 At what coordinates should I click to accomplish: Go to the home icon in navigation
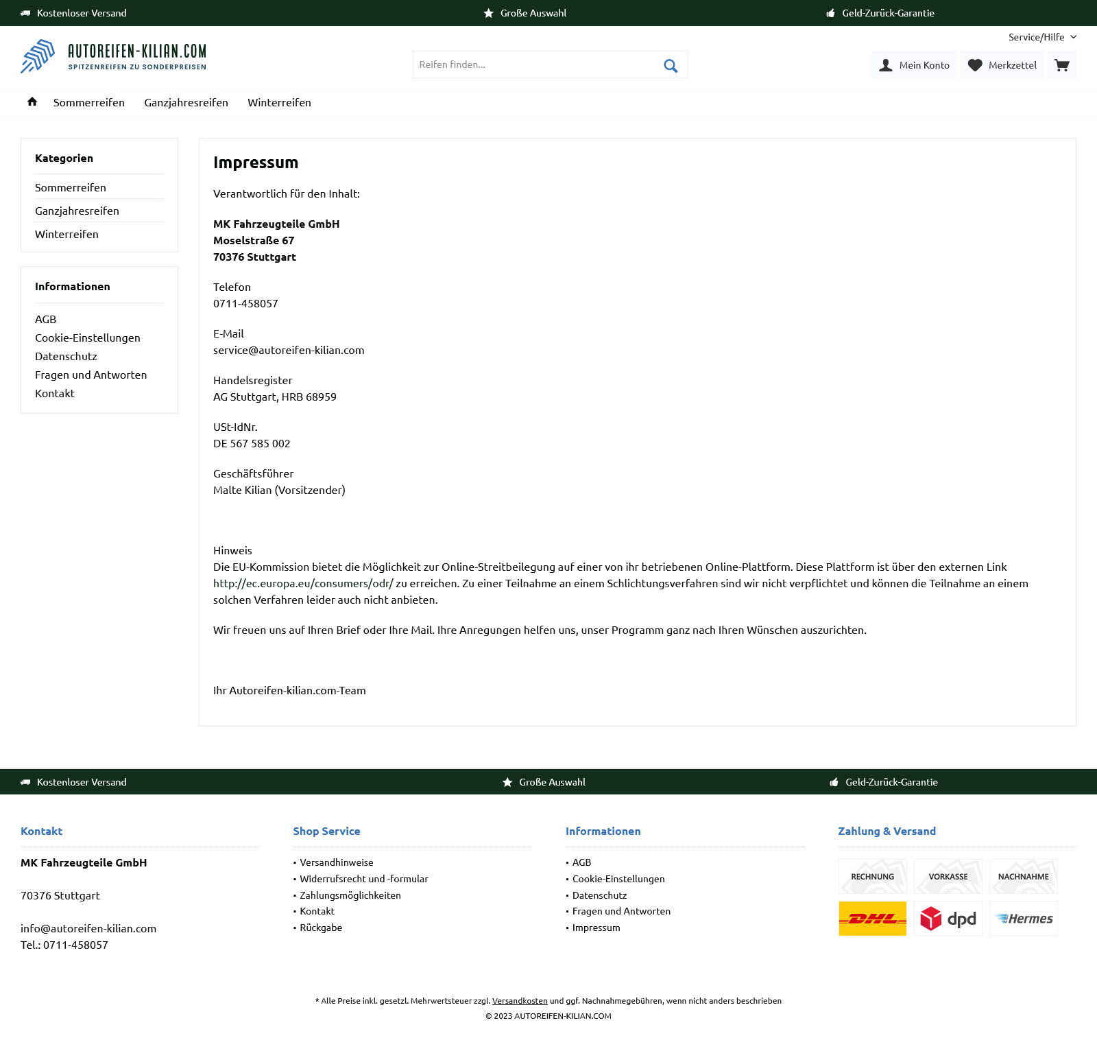pyautogui.click(x=32, y=102)
